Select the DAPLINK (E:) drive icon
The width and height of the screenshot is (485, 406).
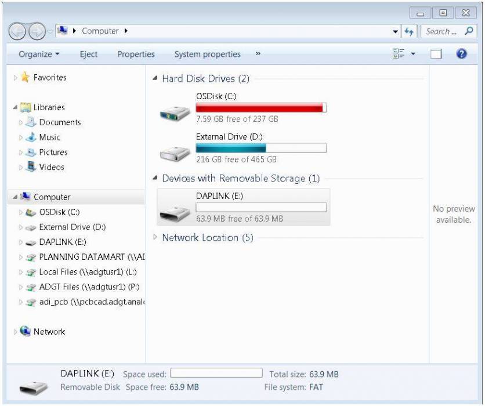(175, 213)
